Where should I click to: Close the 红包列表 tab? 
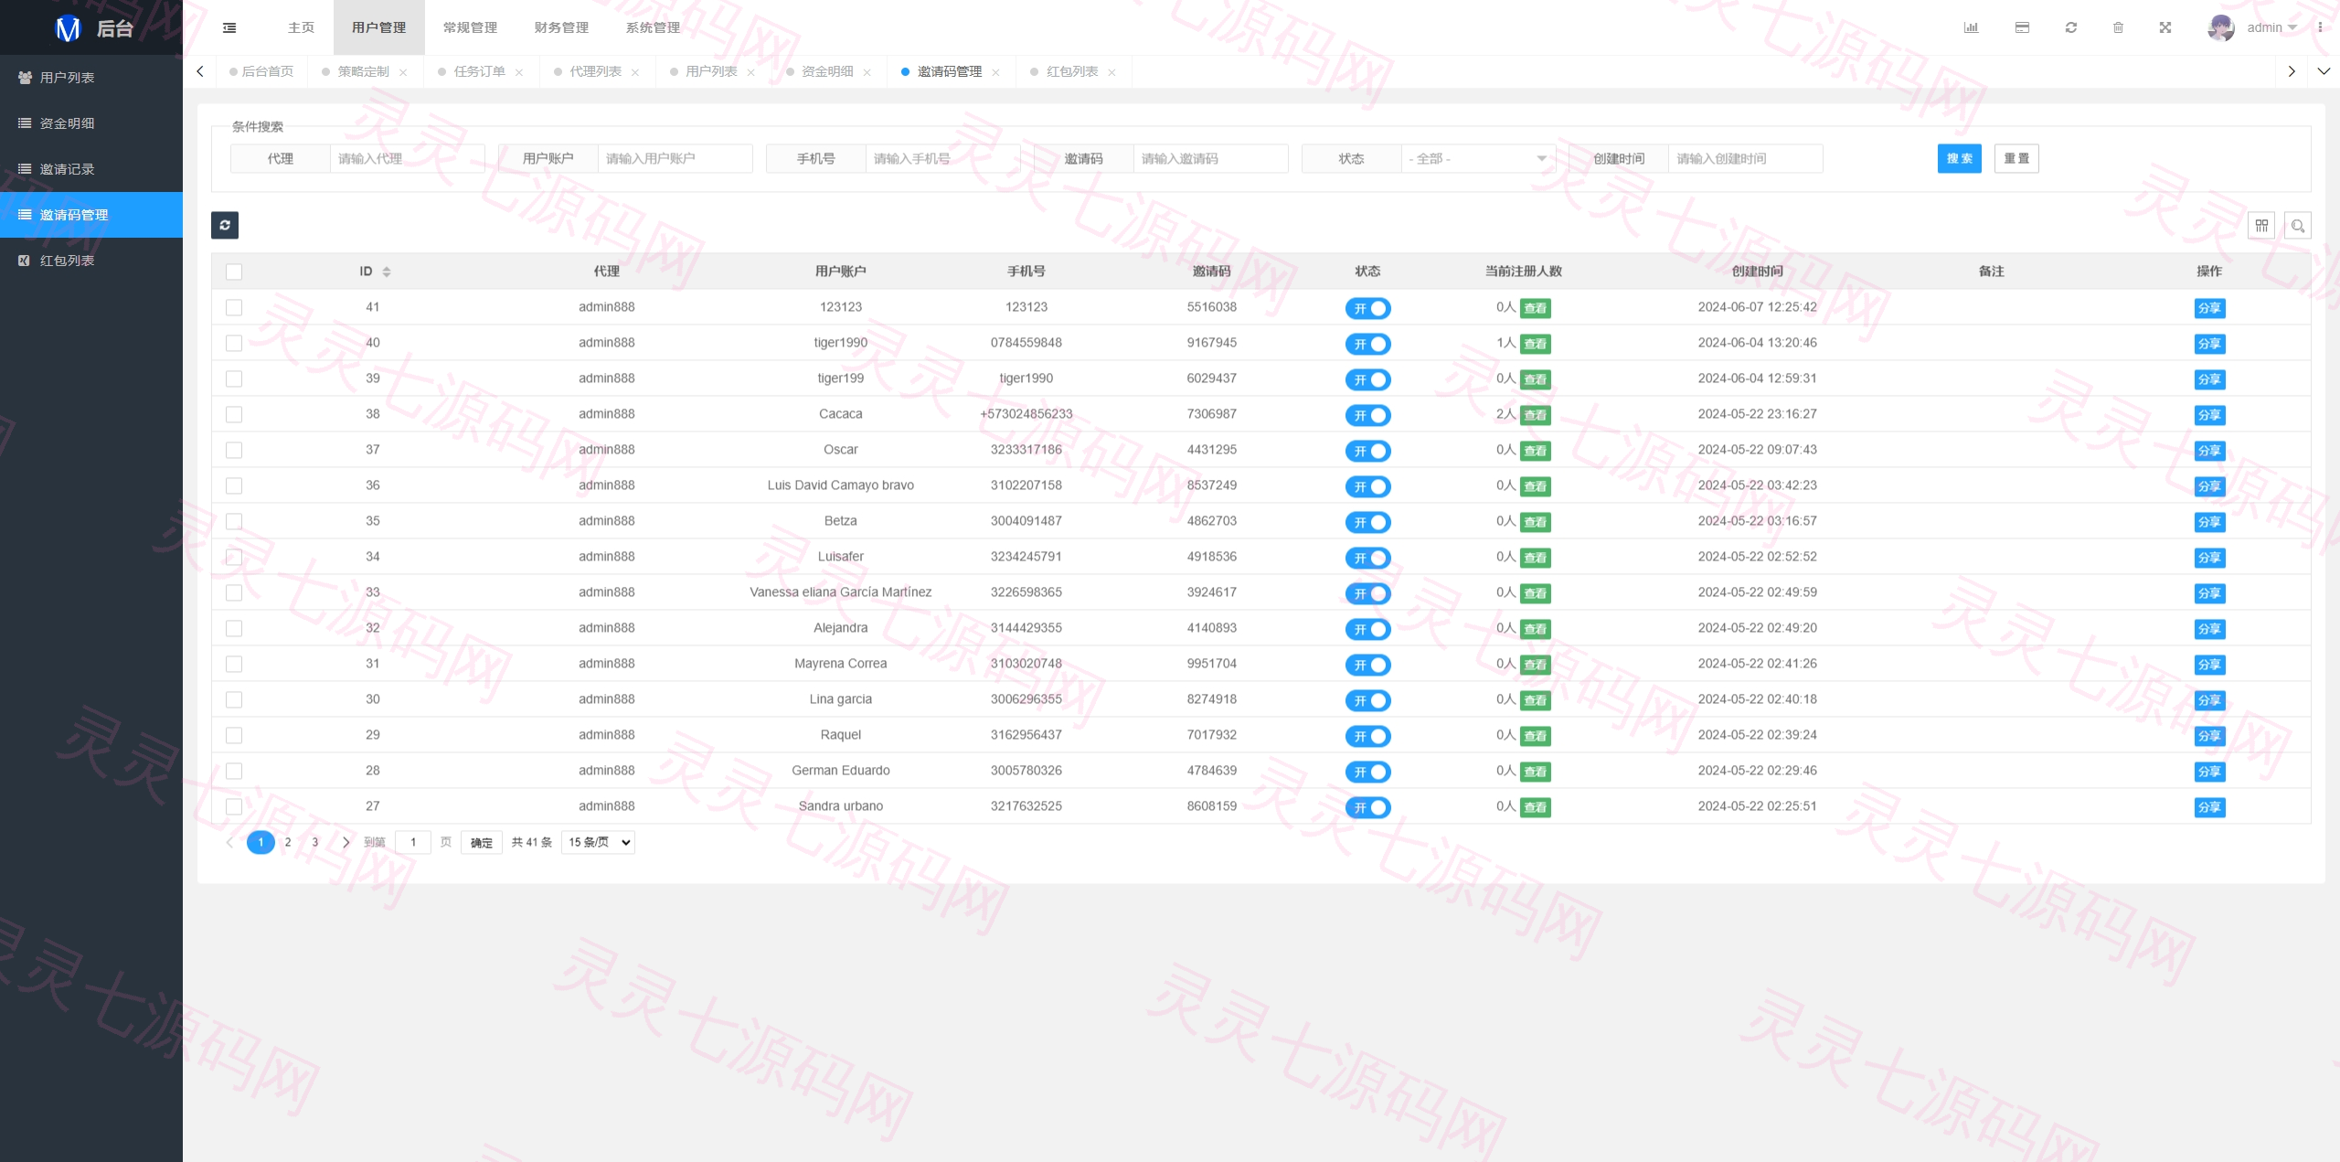(x=1112, y=72)
